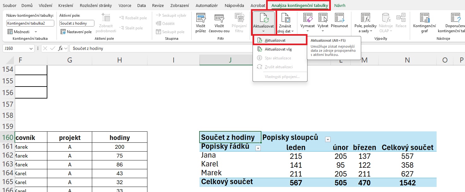Open the Možnosti dropdown
Image resolution: width=465 pixels, height=192 pixels.
[22, 32]
